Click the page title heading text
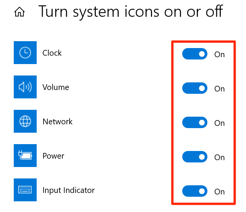The image size is (246, 212). click(x=130, y=12)
